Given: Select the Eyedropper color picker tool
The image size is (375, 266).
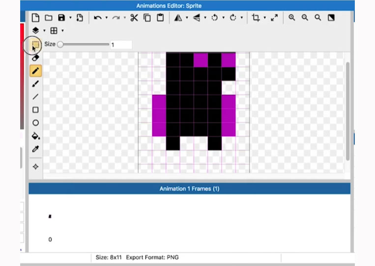Looking at the screenshot, I should 35,149.
